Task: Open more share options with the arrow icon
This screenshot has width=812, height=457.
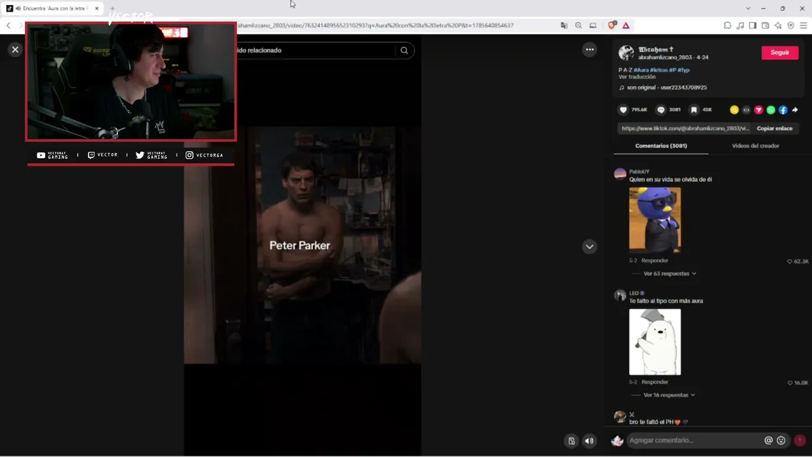Action: (795, 110)
